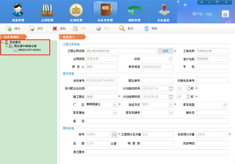235x164 pixels.
Task: Select the 任务单管理 tab
Action: point(105,12)
